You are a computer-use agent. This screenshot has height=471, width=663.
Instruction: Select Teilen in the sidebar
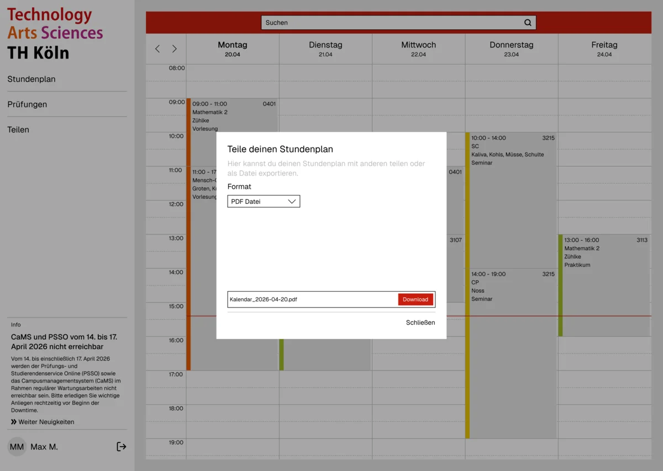click(x=18, y=130)
